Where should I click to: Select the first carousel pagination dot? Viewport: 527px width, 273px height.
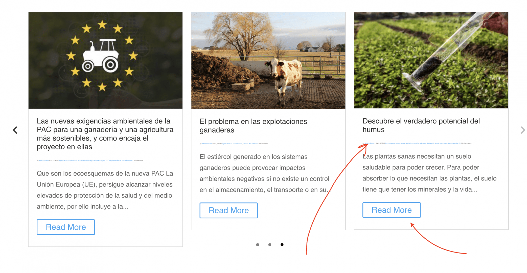258,245
